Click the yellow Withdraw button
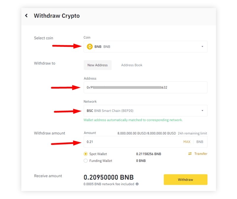Screen dimensions: 237x199 pyautogui.click(x=185, y=179)
